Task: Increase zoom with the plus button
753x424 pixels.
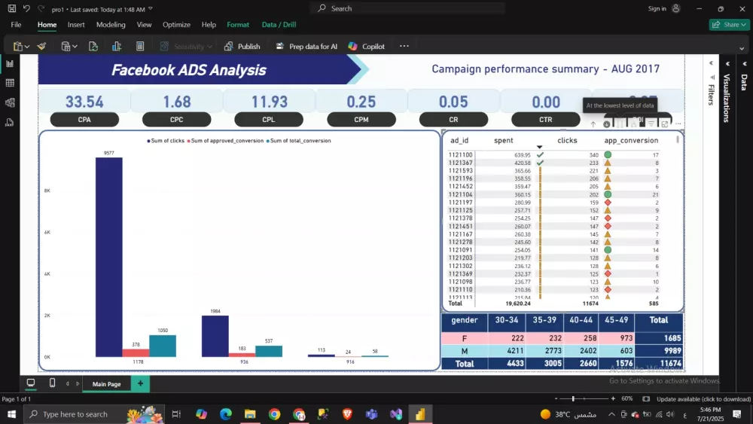Action: point(613,398)
